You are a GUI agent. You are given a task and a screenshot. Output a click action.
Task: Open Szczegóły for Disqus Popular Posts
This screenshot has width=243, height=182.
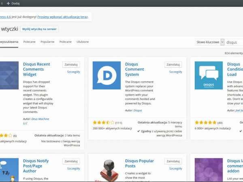pyautogui.click(x=175, y=168)
